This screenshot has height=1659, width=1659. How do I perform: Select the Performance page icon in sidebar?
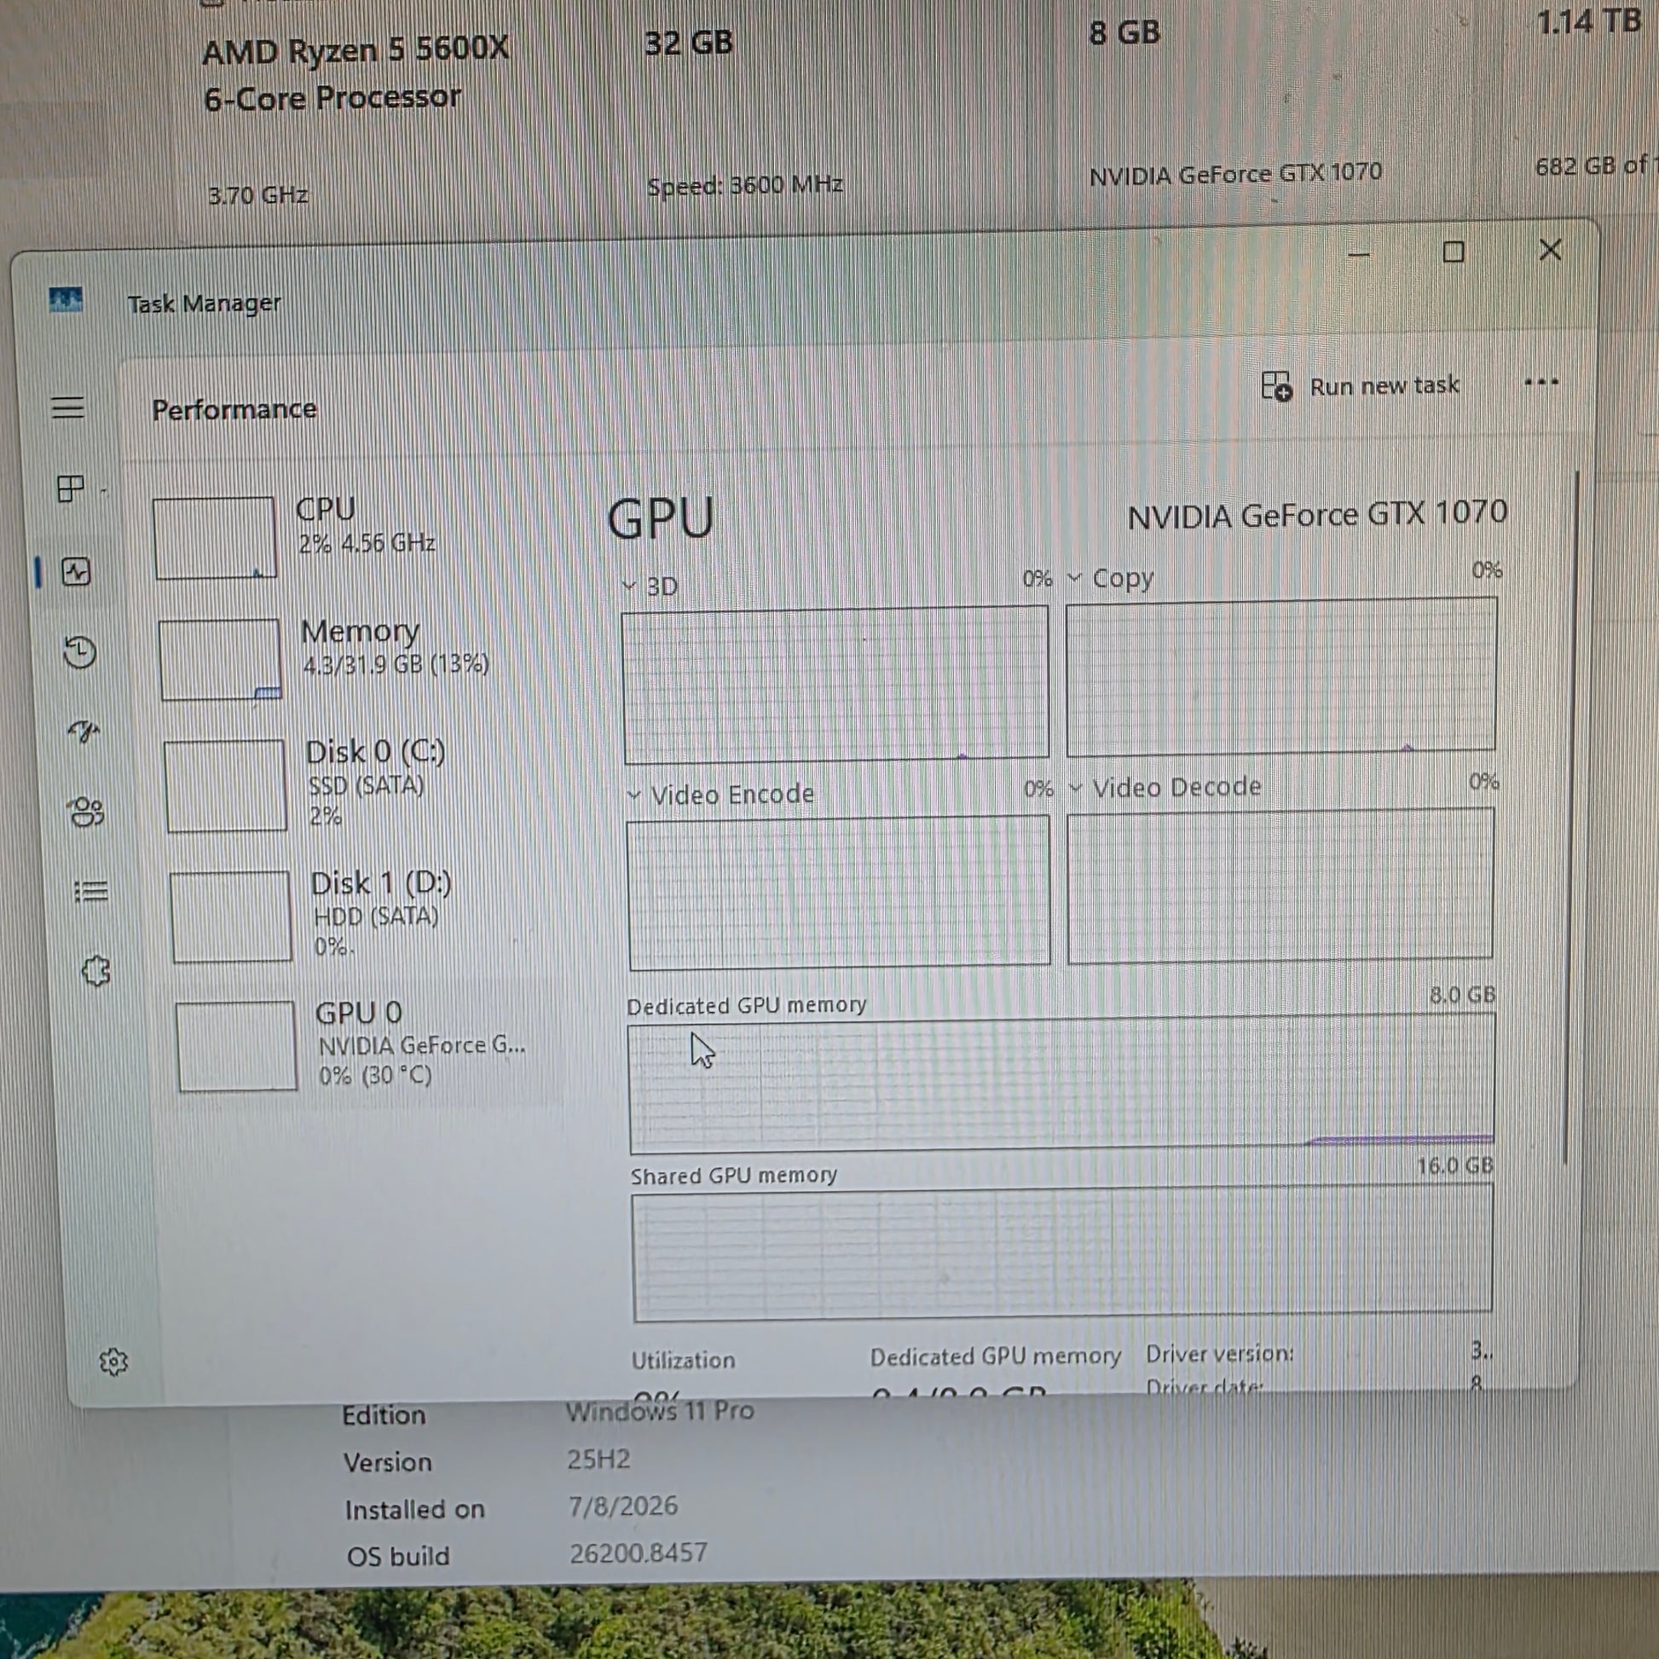(77, 572)
